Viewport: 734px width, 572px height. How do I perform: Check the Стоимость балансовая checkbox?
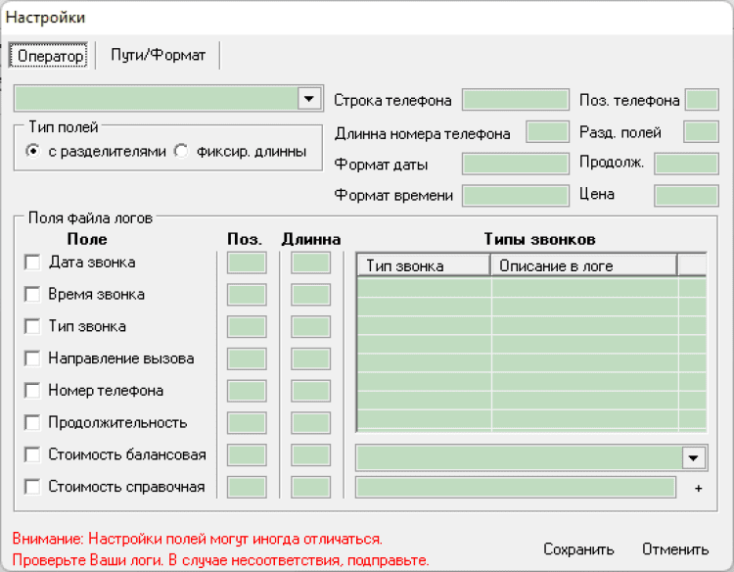point(32,454)
